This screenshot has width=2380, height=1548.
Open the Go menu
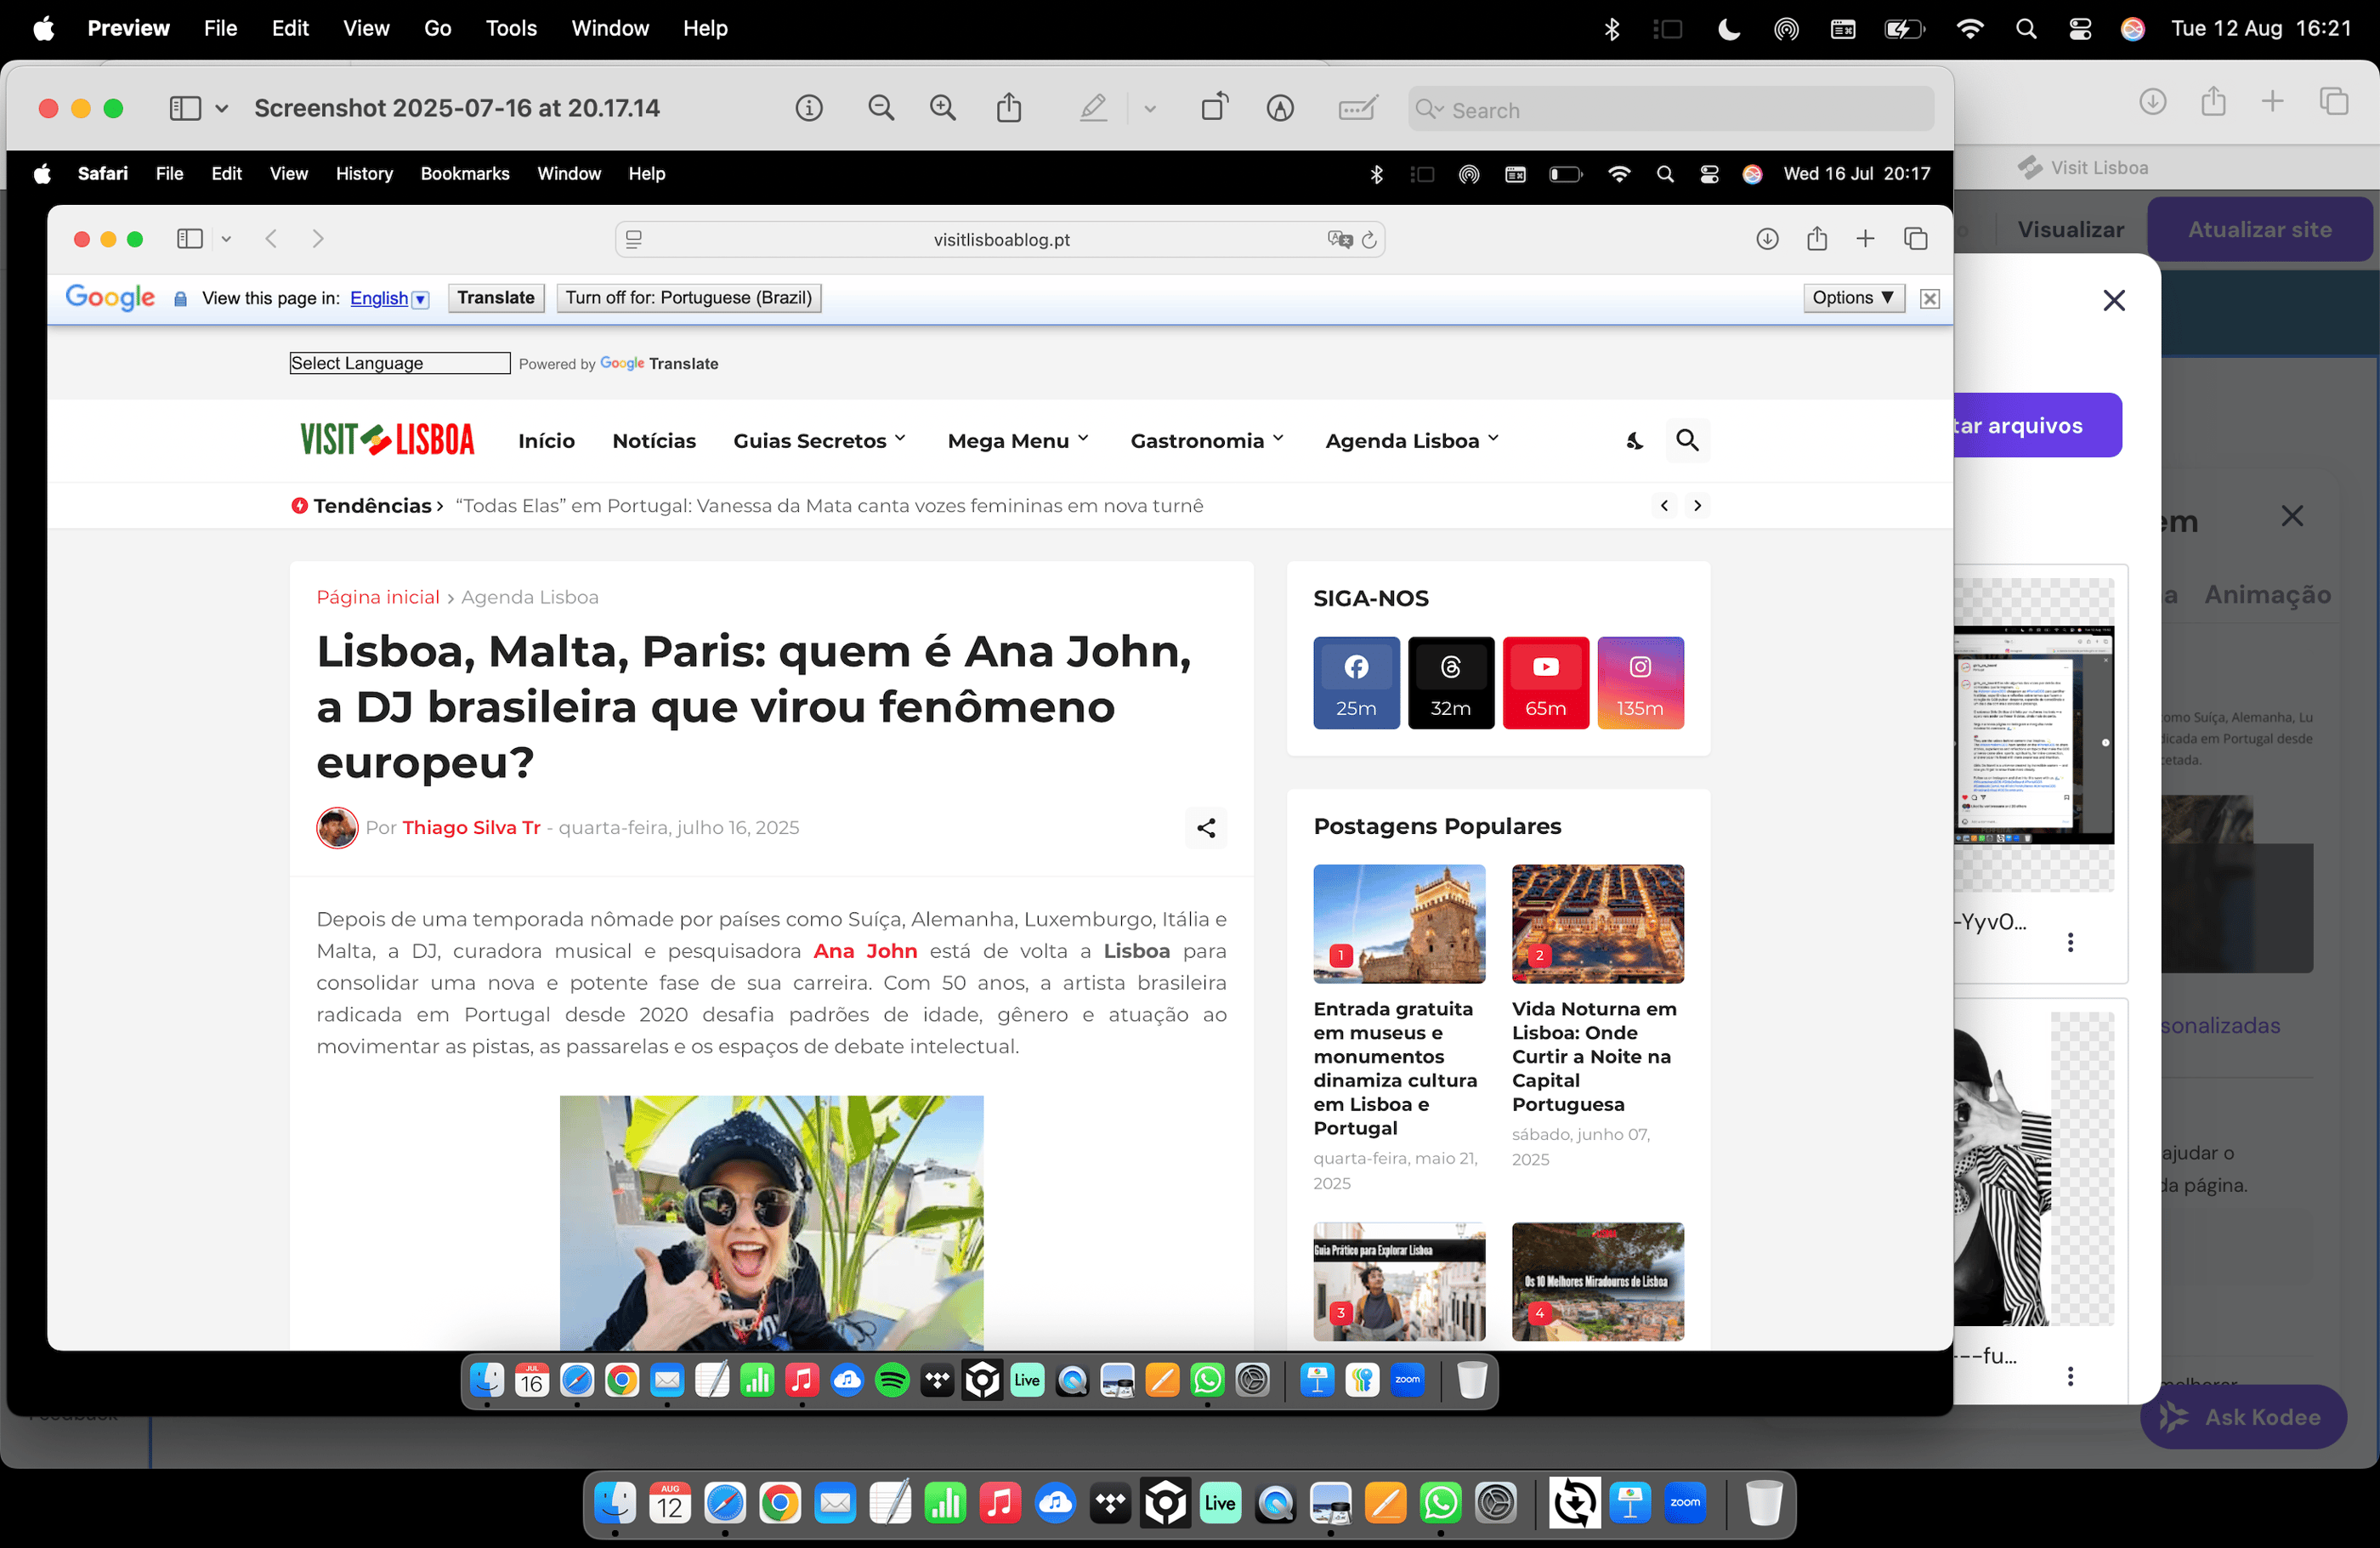coord(437,28)
